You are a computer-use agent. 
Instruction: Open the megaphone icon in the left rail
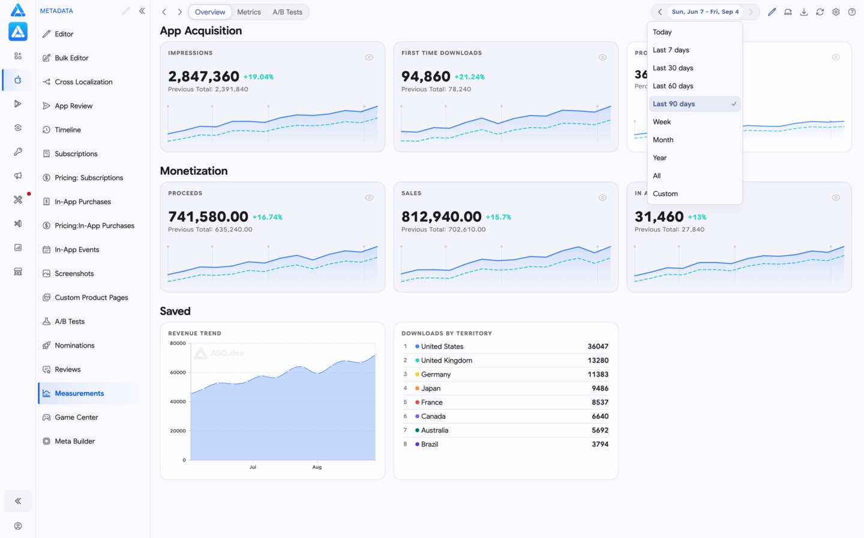coord(18,176)
